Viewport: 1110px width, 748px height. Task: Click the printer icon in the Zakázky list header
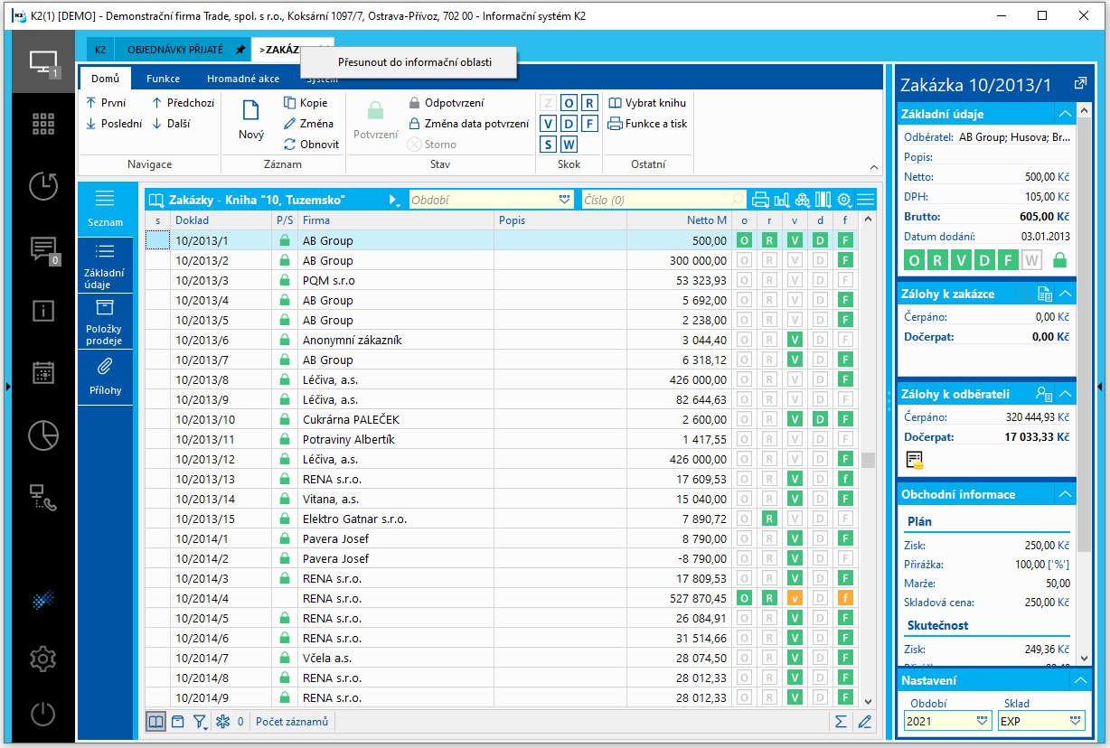(x=760, y=200)
